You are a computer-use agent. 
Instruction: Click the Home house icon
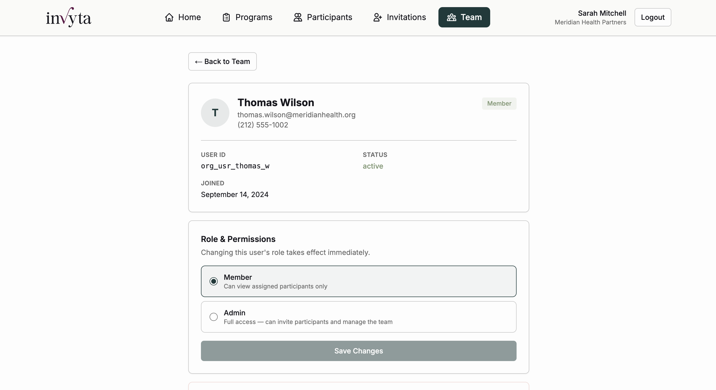169,17
